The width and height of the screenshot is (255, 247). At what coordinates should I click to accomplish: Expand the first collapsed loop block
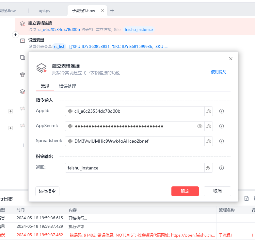tap(10, 111)
